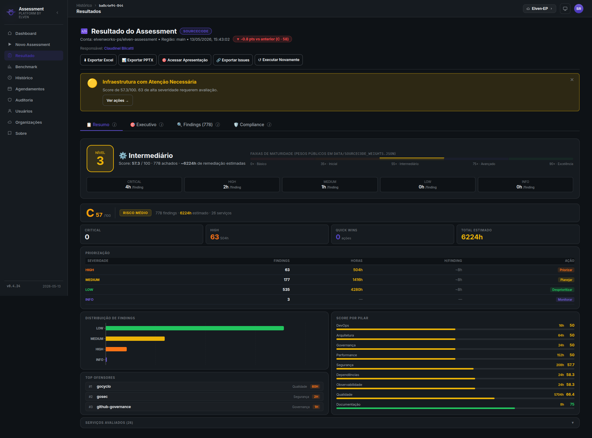Viewport: 592px width, 438px height.
Task: Click the monitor display icon in header
Action: (x=565, y=9)
